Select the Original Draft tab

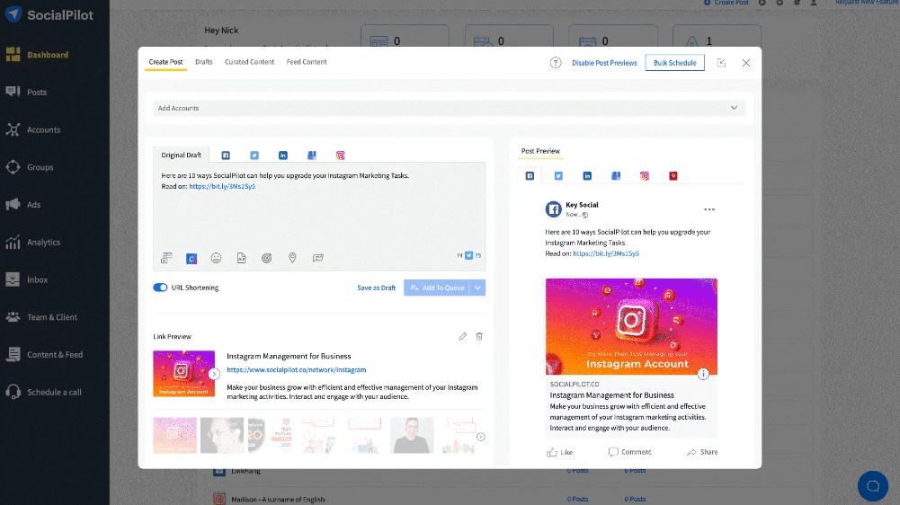tap(181, 155)
